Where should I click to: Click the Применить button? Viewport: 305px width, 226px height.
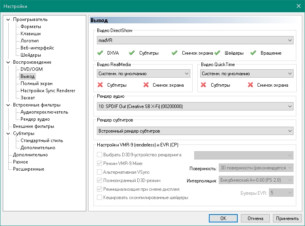click(287, 218)
